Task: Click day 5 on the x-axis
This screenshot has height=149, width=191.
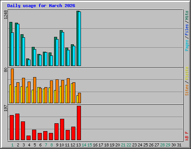Action: [35, 145]
